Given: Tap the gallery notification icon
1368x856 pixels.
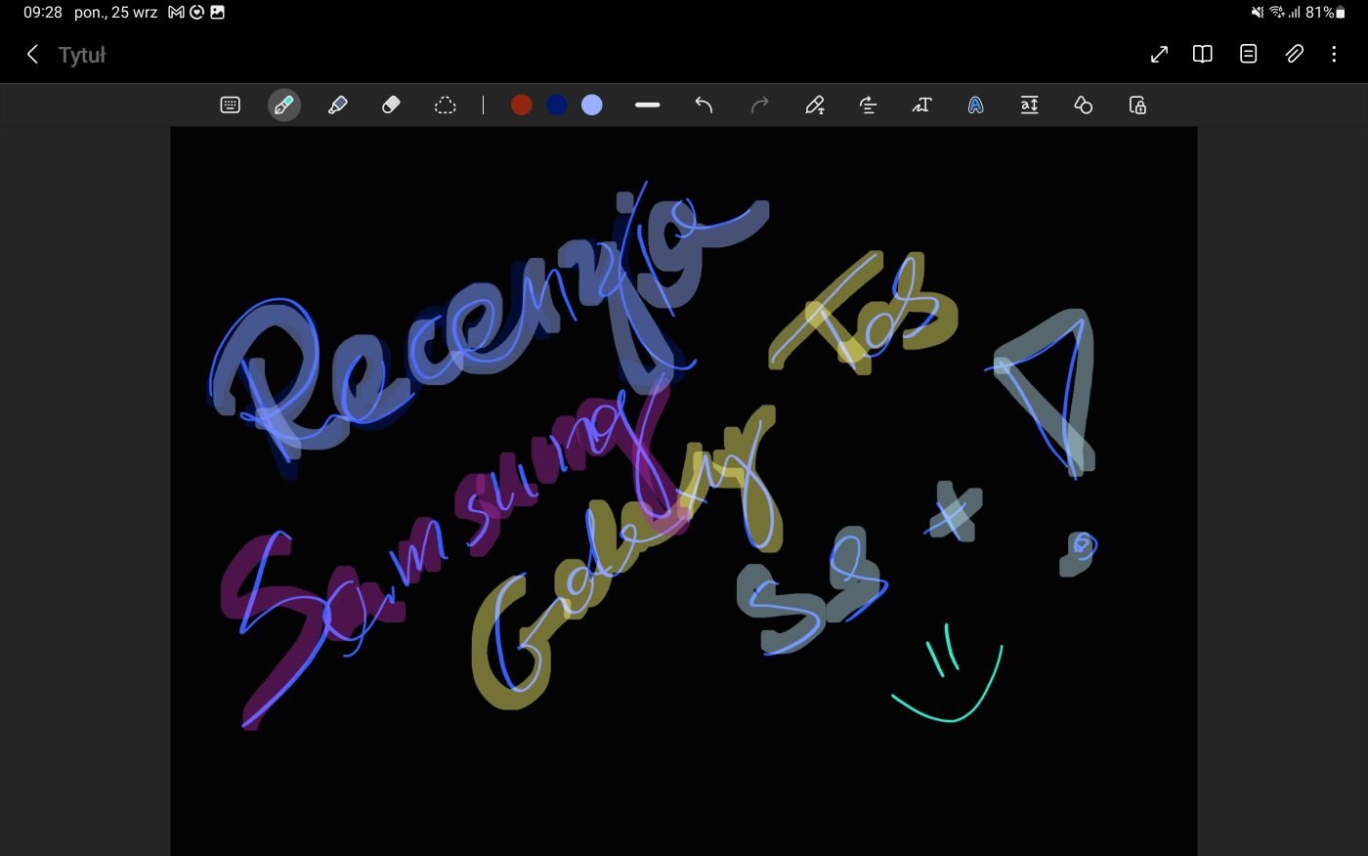Looking at the screenshot, I should [217, 12].
